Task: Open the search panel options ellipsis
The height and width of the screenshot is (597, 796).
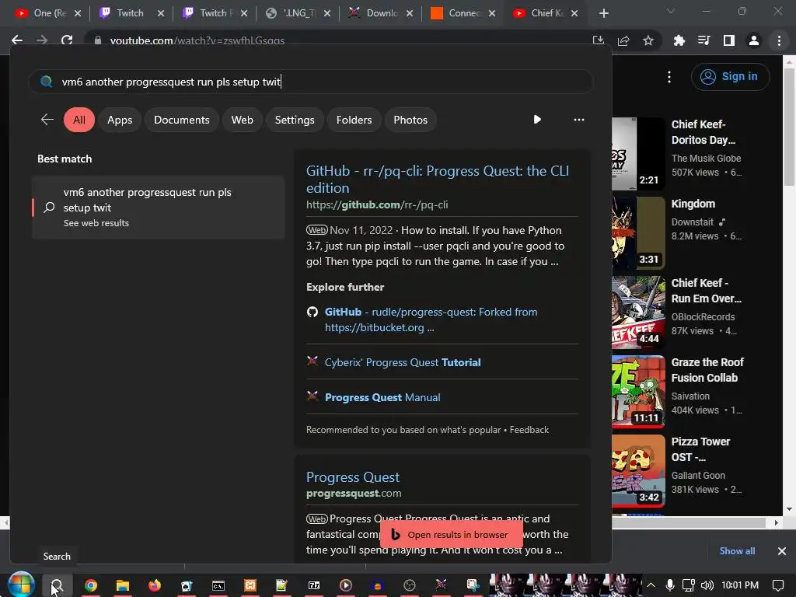Action: [x=578, y=119]
